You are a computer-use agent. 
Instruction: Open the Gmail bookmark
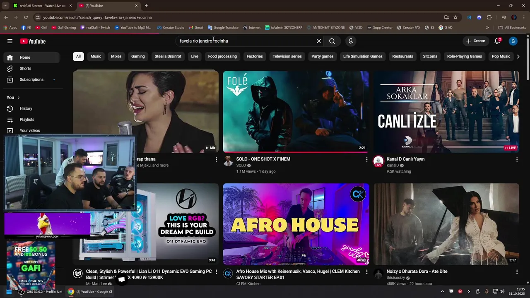[196, 27]
